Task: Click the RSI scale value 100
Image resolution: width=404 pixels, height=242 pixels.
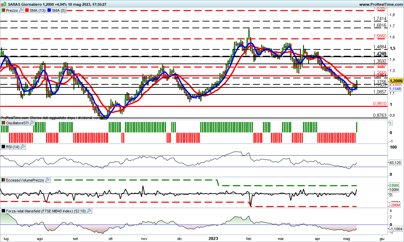Action: click(x=393, y=147)
